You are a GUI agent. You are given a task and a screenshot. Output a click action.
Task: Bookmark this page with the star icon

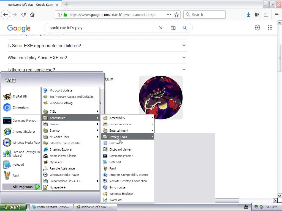click(177, 15)
